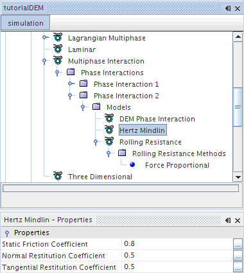Click the Lagrangian Multiphase model icon
The width and height of the screenshot is (244, 273).
click(x=58, y=37)
